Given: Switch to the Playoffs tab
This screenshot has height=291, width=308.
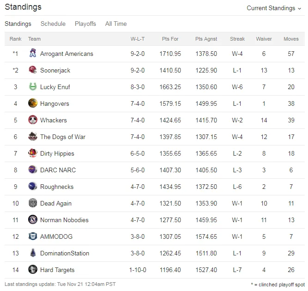Looking at the screenshot, I should [x=85, y=24].
